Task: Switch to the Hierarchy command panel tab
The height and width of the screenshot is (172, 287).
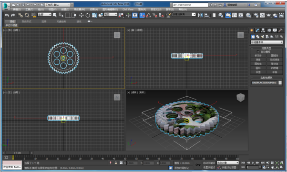Action: (x=263, y=30)
